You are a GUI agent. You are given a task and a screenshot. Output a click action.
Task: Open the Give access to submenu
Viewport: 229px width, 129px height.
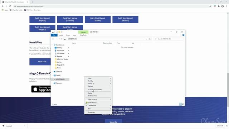pyautogui.click(x=98, y=99)
